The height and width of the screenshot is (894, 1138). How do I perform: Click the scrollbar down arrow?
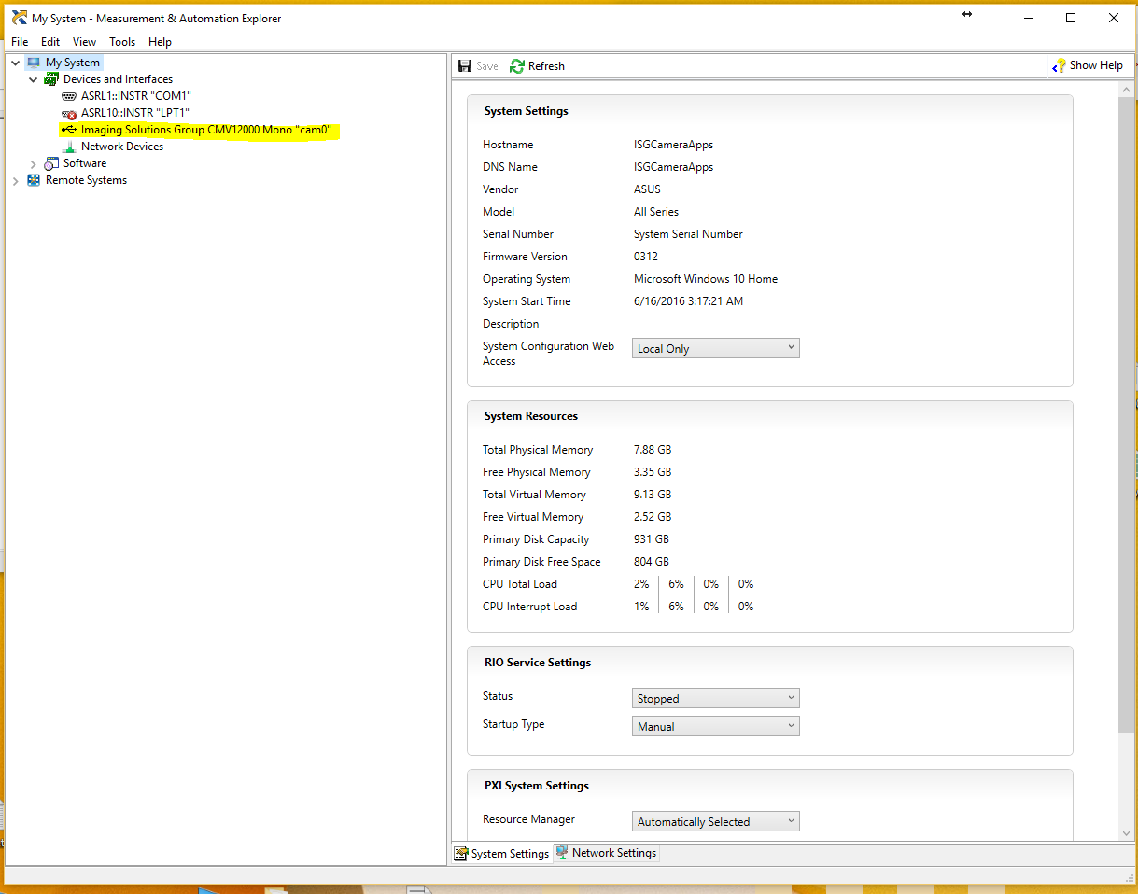1126,833
